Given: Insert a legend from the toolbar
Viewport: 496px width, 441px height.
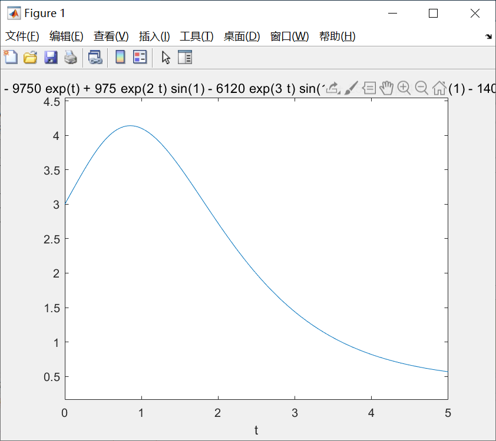Looking at the screenshot, I should (x=140, y=58).
